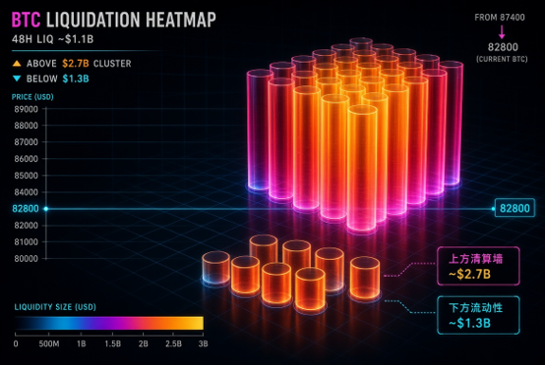Click the '(CURRENT BTC)' caption
Screen dimensions: 545x365
click(502, 59)
